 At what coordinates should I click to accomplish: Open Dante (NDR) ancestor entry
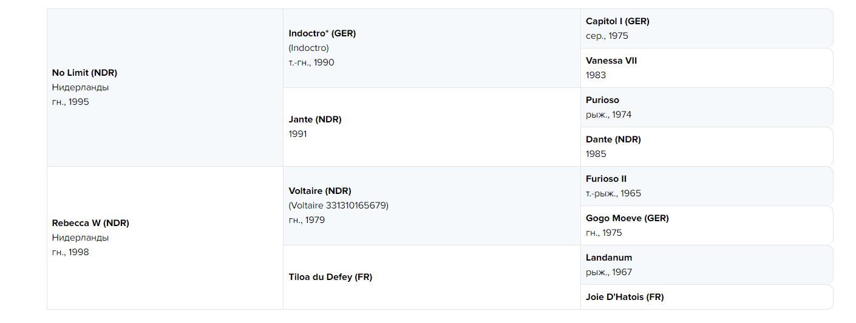coord(613,139)
